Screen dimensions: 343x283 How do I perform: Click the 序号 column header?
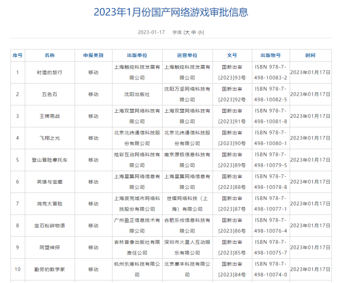[18, 55]
